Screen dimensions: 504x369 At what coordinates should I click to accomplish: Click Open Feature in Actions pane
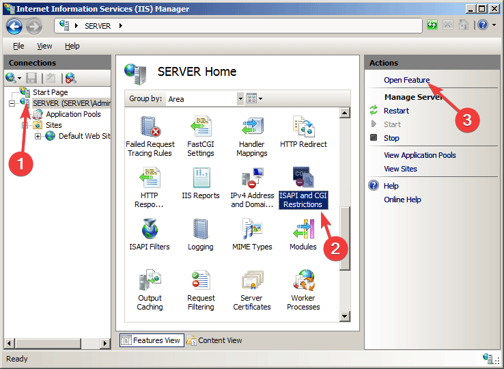406,80
